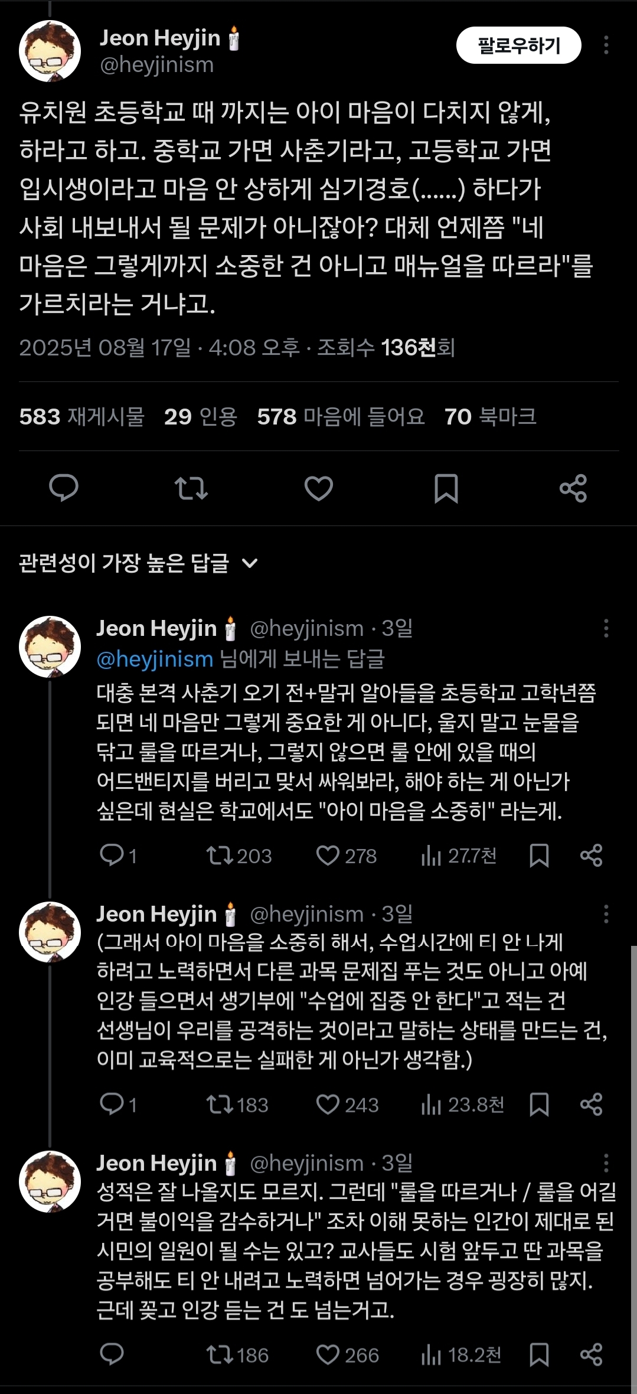
Task: Bookmark the reply with 243 likes
Action: tap(539, 1105)
